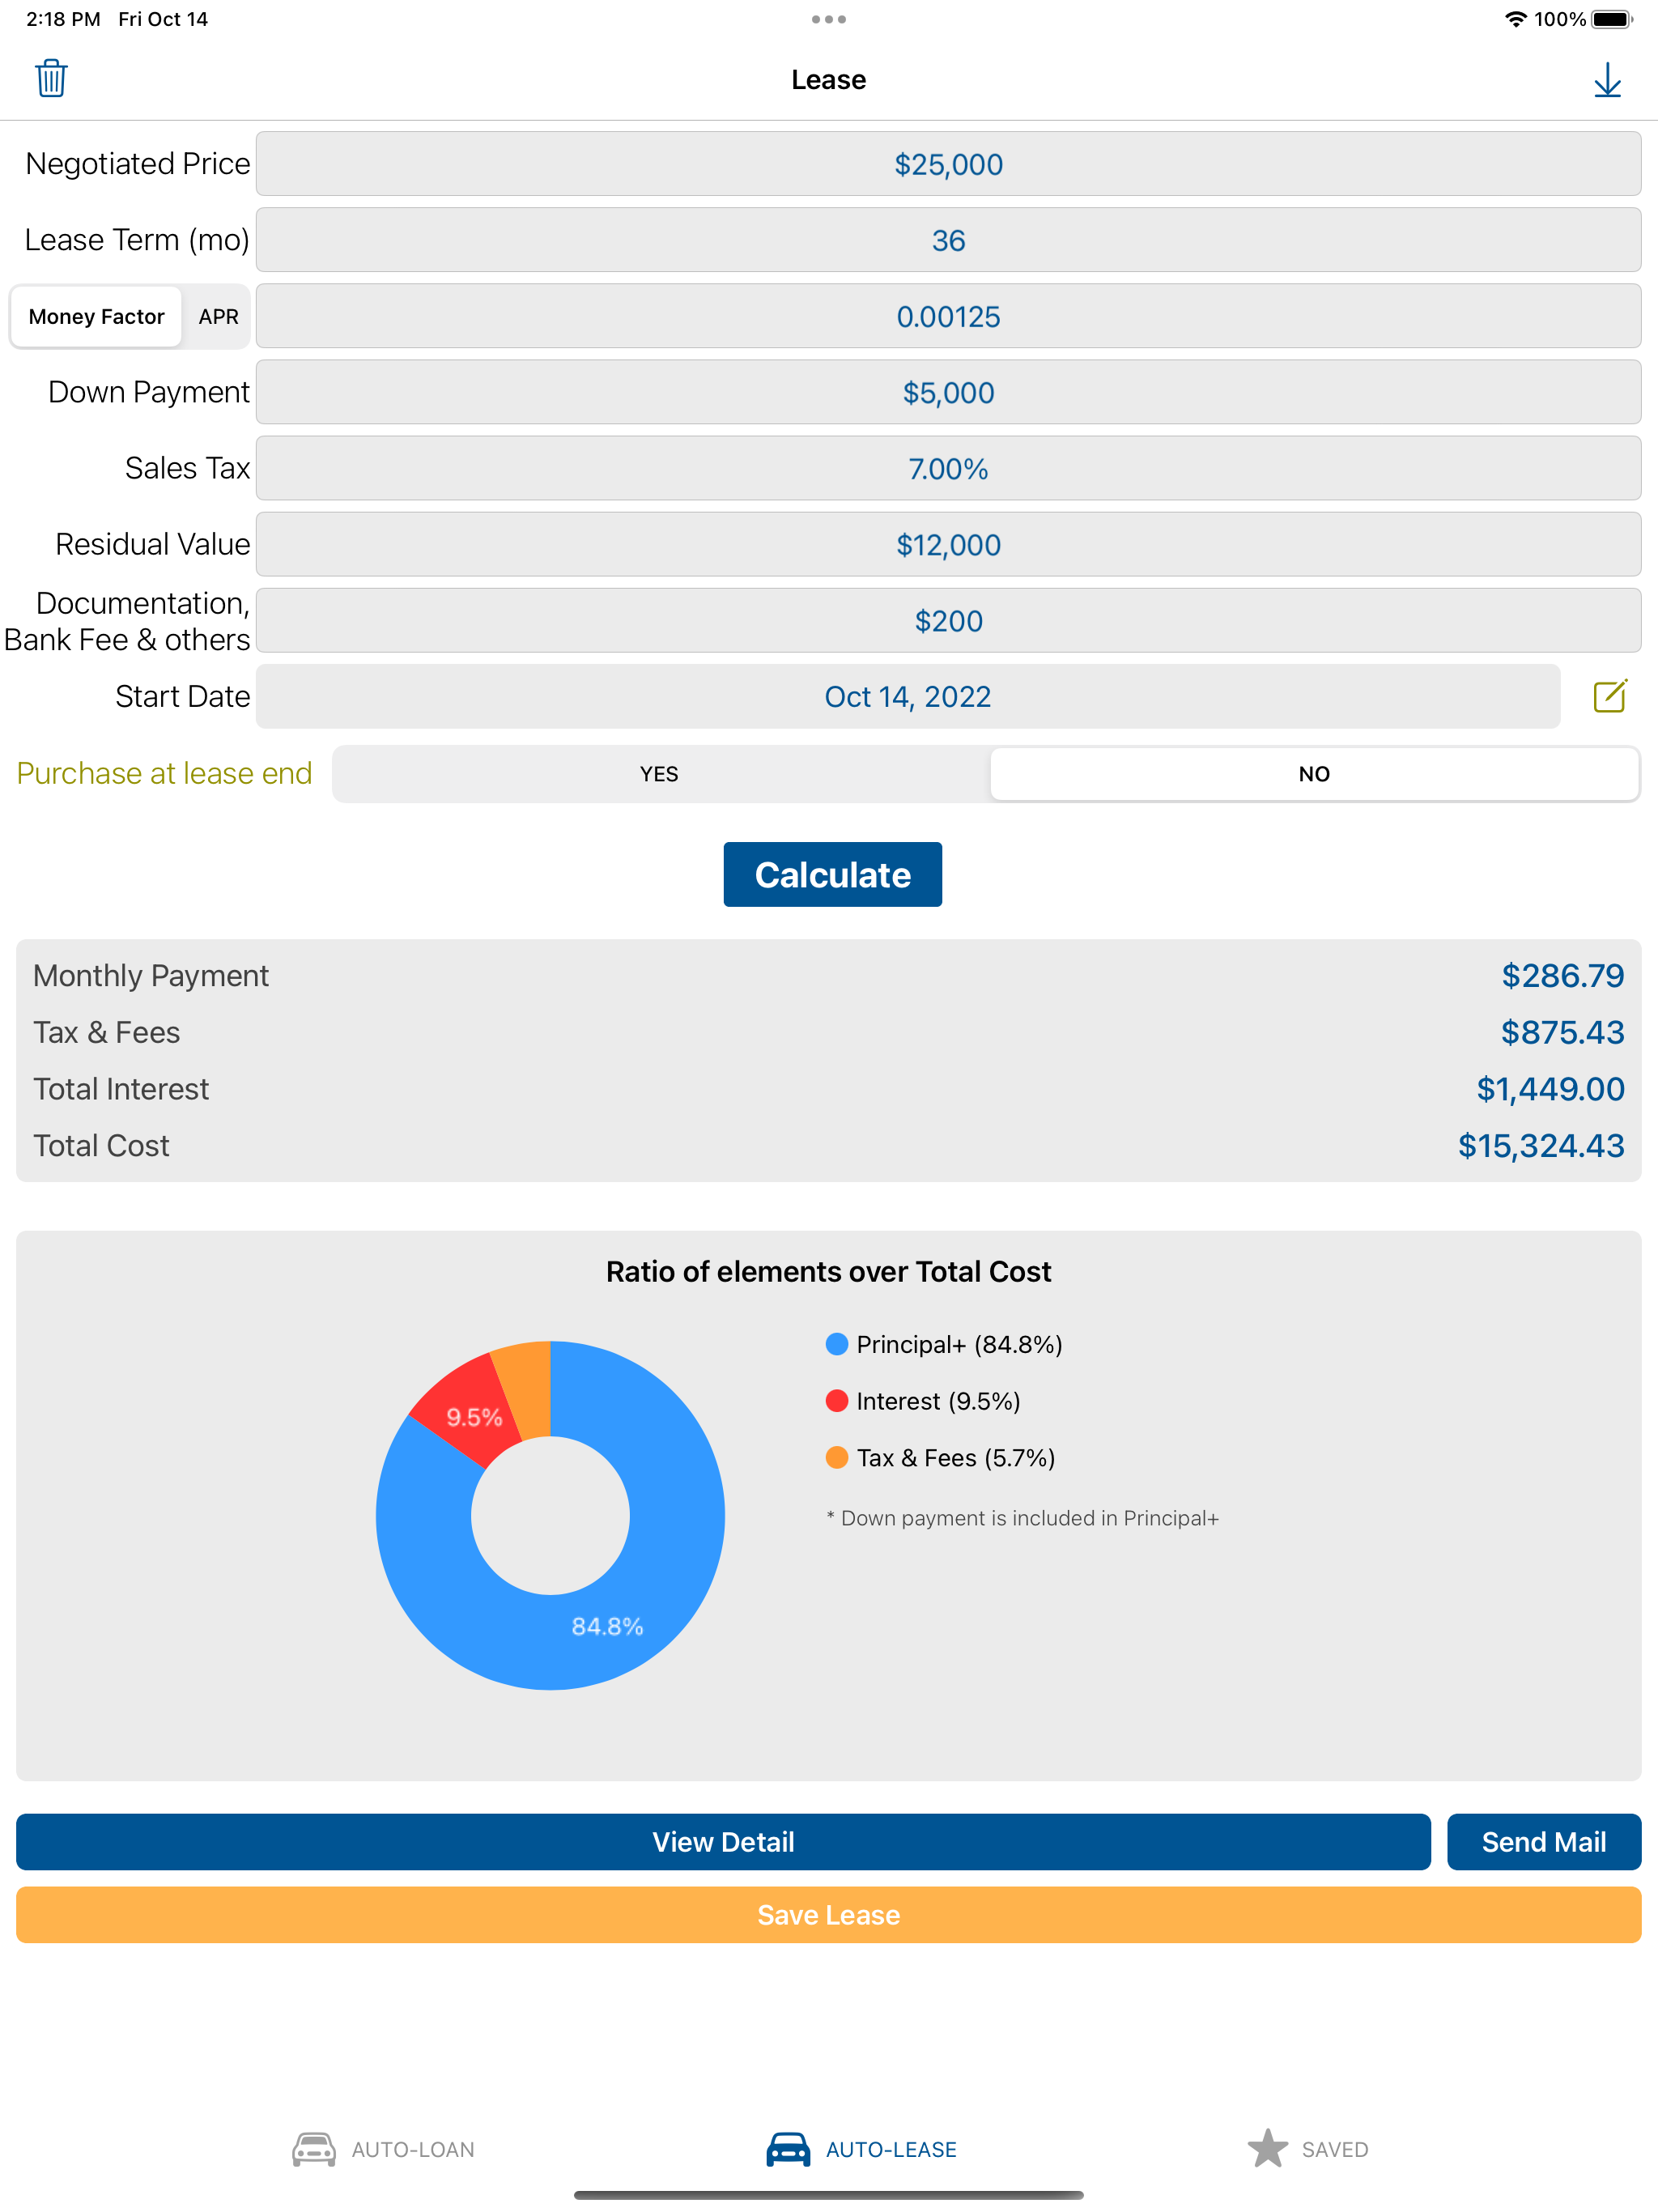Tap the download arrow icon
The height and width of the screenshot is (2212, 1658).
tap(1606, 80)
